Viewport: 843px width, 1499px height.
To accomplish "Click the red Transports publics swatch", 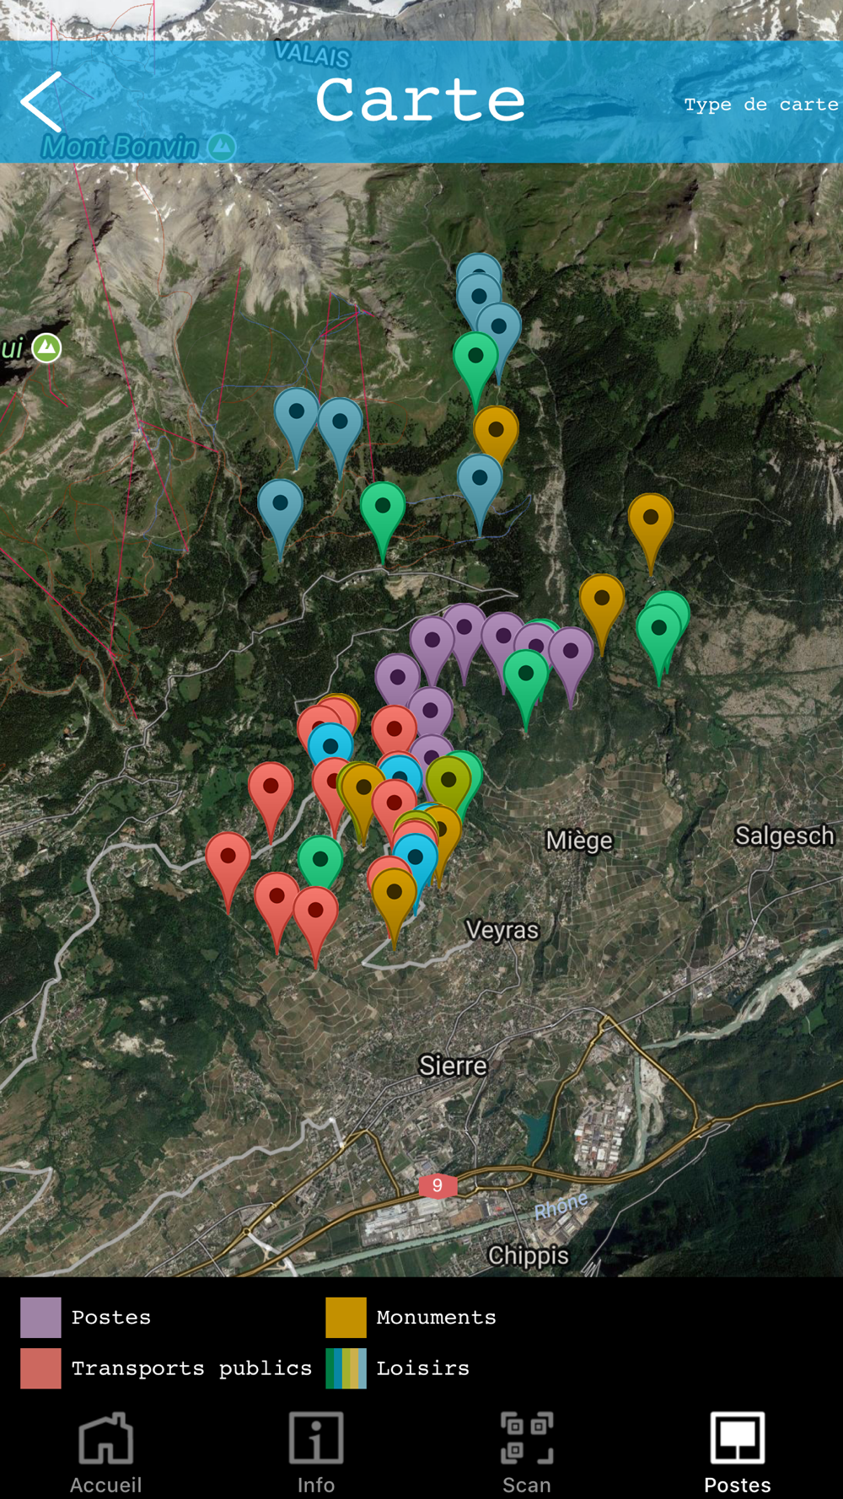I will [x=40, y=1368].
